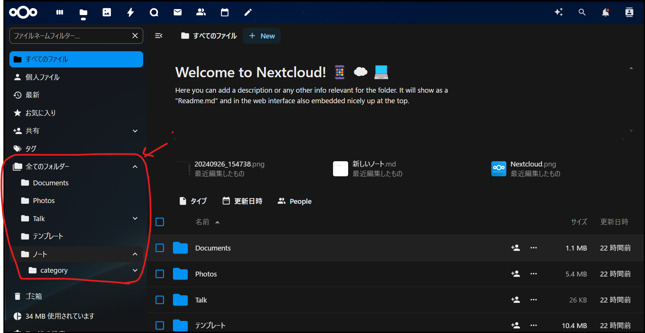Open タグ tags view
The width and height of the screenshot is (645, 333).
pos(76,148)
